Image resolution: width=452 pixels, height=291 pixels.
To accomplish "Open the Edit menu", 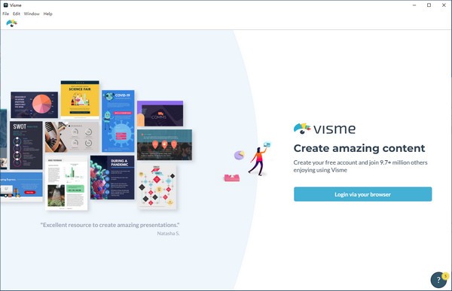I will pos(17,14).
